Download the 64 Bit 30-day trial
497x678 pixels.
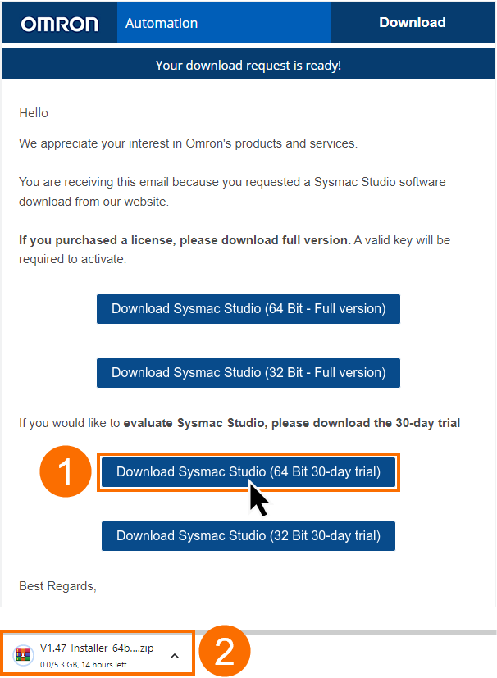pos(248,471)
